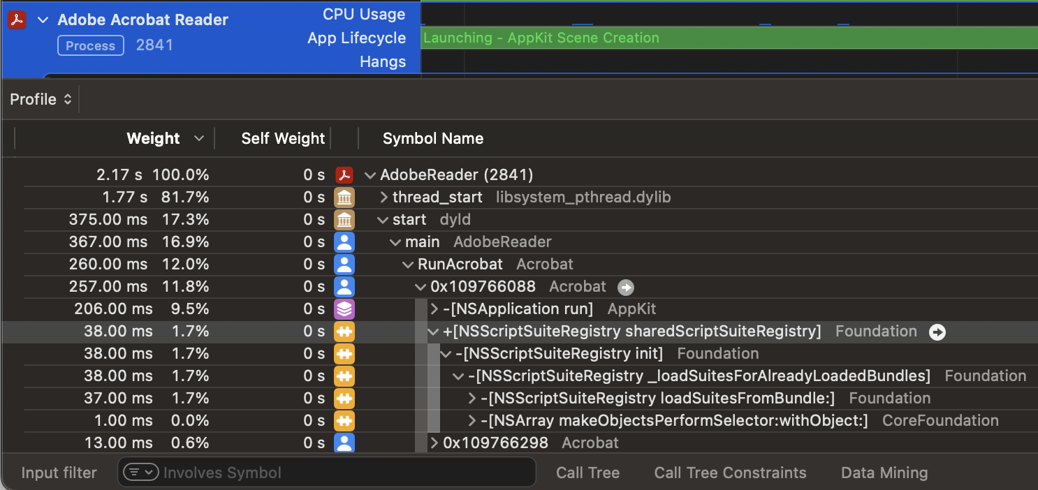1038x490 pixels.
Task: Click the focus arrow next to 0x109766088 Acrobat
Action: [626, 287]
